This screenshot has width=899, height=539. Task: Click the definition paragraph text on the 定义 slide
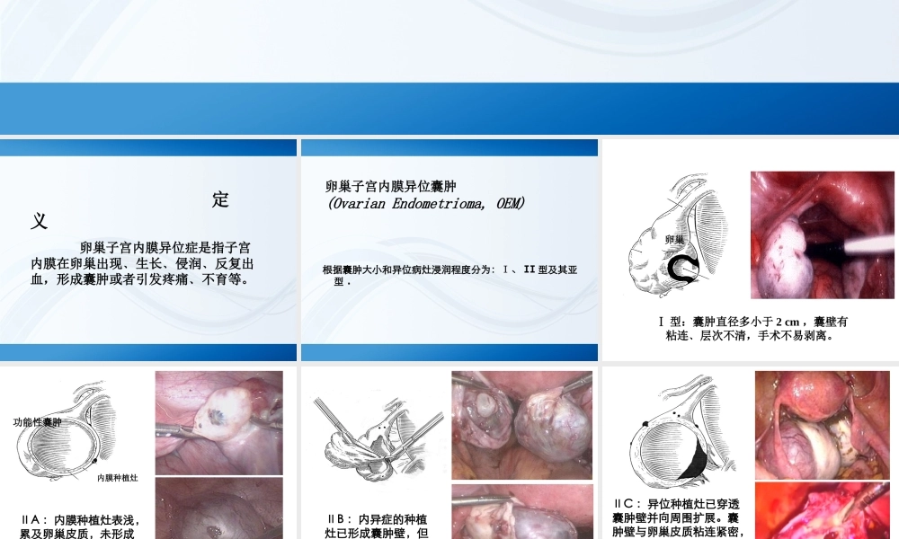(148, 265)
